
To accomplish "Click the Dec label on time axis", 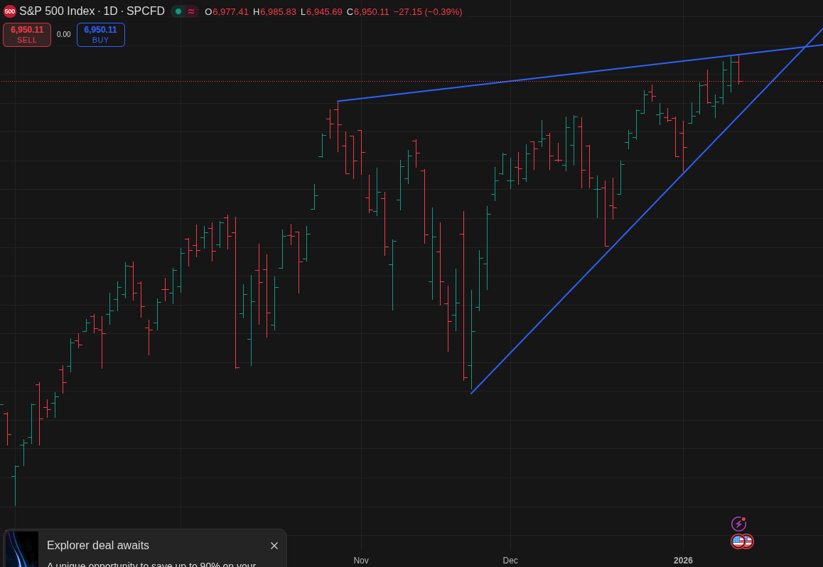I will point(510,561).
